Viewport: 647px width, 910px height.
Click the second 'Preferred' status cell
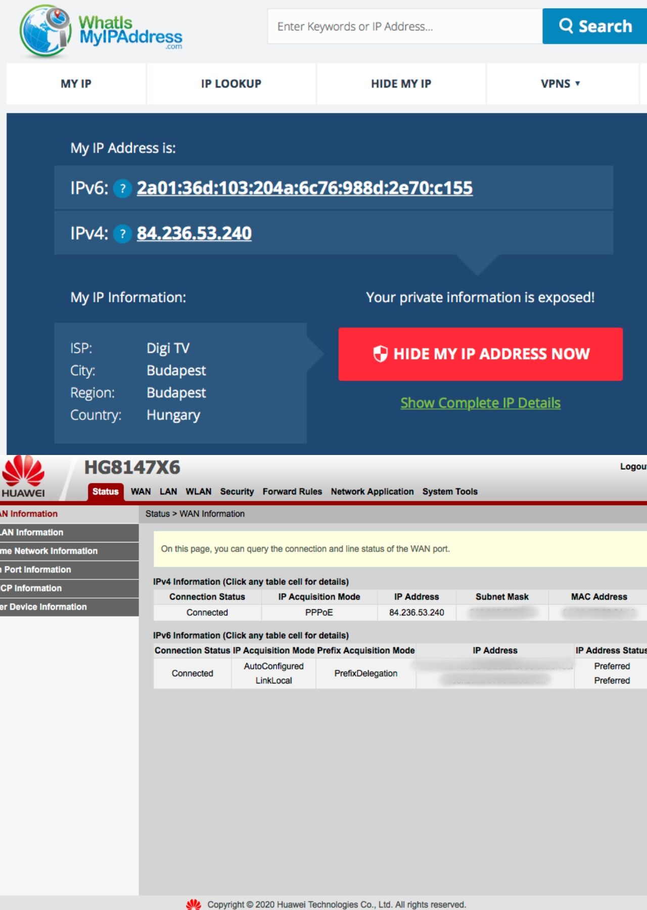[612, 680]
